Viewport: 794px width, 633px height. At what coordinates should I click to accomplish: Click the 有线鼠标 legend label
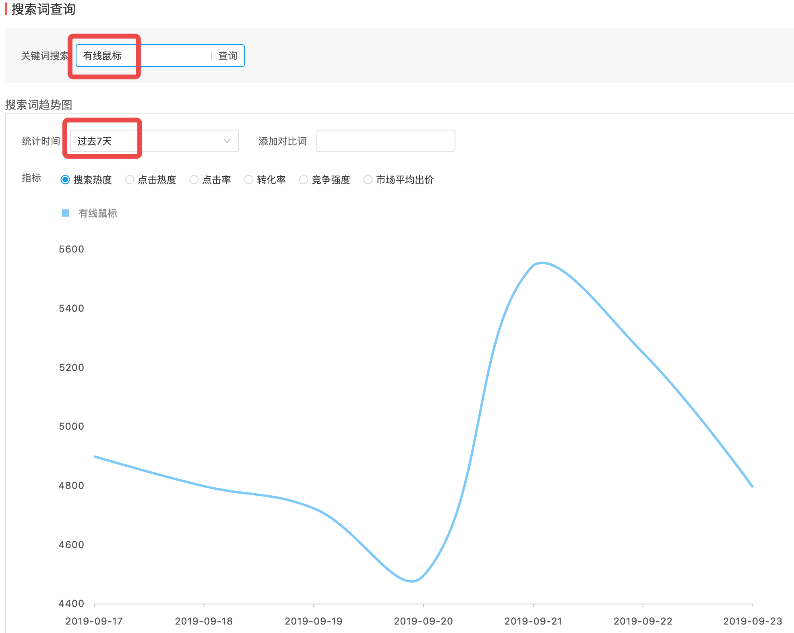[97, 213]
